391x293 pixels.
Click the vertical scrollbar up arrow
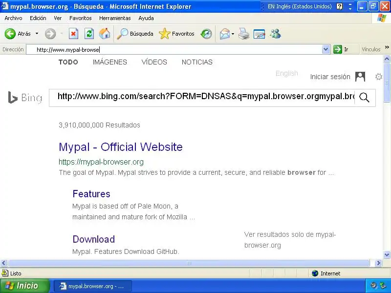[387, 59]
